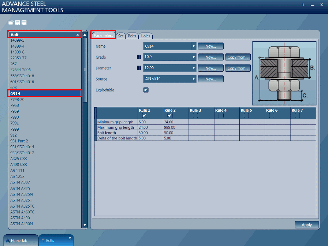
Task: Switch to the Set tab
Action: 121,36
